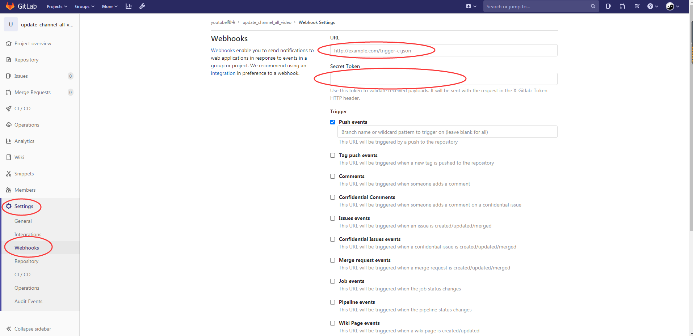This screenshot has width=693, height=336.
Task: Enable the Tag push events trigger
Action: pyautogui.click(x=332, y=155)
